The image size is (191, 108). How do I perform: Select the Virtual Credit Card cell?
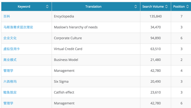[x=68, y=49]
